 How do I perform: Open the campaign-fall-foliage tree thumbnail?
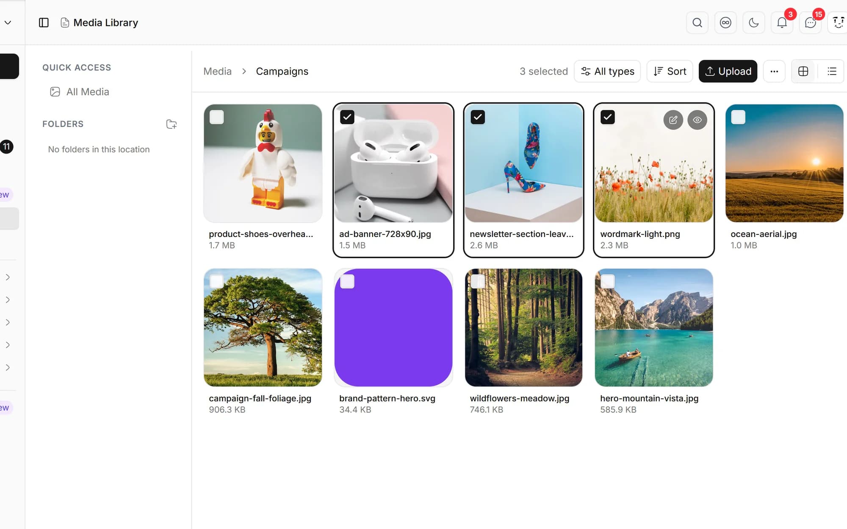coord(263,328)
